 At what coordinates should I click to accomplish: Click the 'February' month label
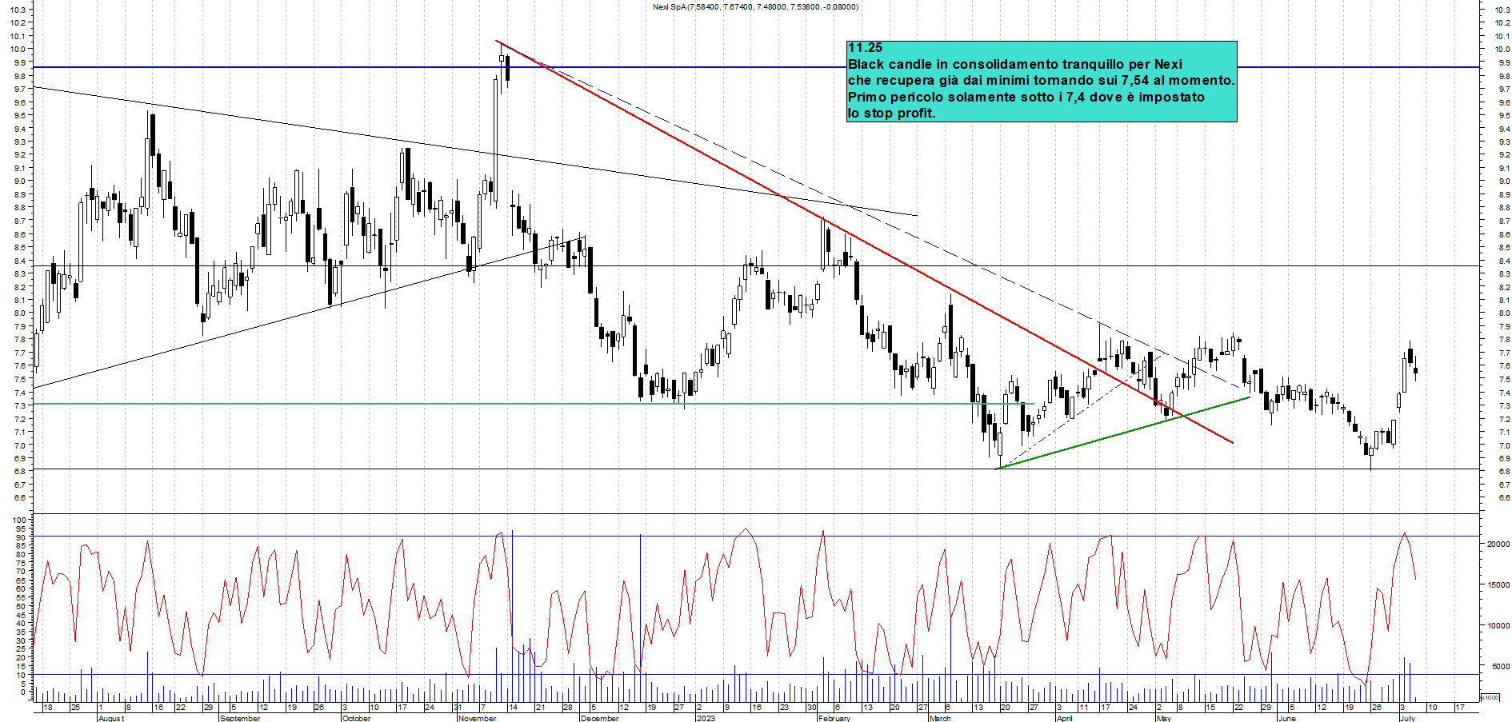click(834, 718)
